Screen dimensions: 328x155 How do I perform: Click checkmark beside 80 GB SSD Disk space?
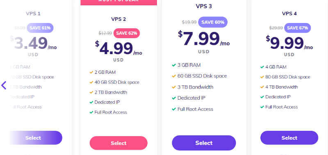click(262, 77)
